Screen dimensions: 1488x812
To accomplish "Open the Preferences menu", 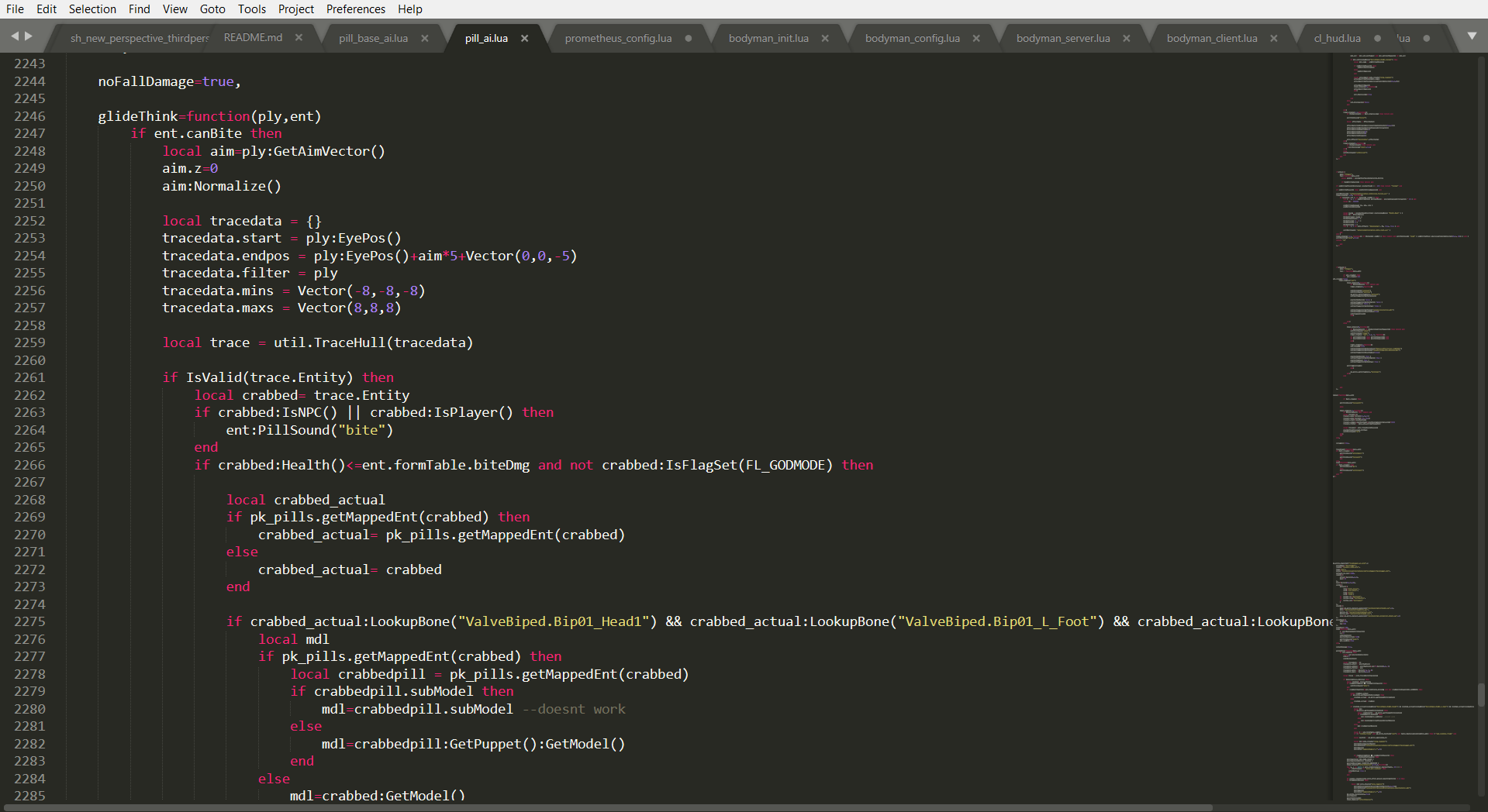I will (x=356, y=9).
